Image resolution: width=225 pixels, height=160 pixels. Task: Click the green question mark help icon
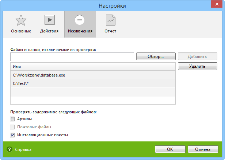(9, 149)
